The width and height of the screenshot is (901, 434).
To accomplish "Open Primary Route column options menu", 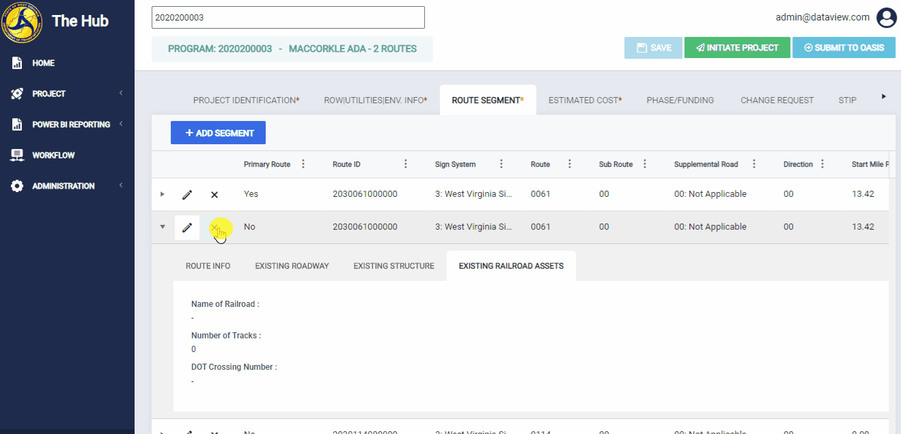I will point(303,164).
